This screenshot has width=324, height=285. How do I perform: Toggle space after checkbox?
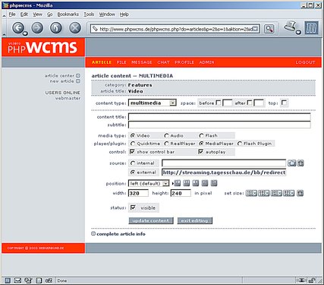pos(250,103)
